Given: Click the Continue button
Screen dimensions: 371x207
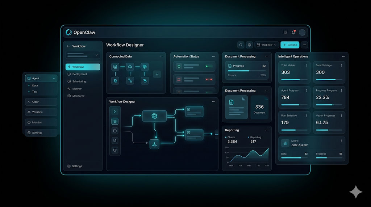Looking at the screenshot, I should click(x=290, y=45).
